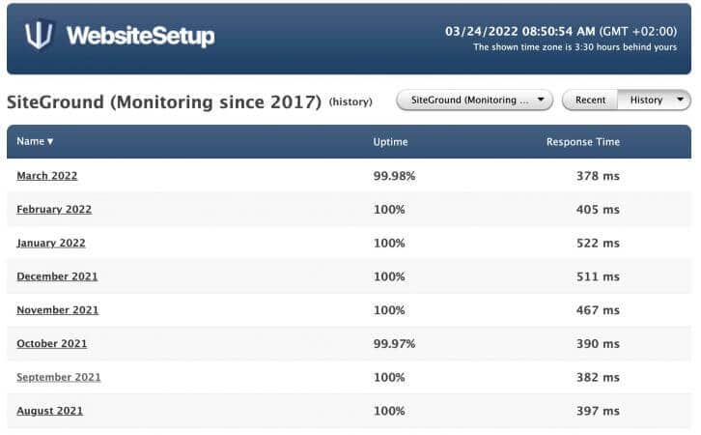Open the September 2021 link
The width and height of the screenshot is (701, 435).
coord(59,377)
